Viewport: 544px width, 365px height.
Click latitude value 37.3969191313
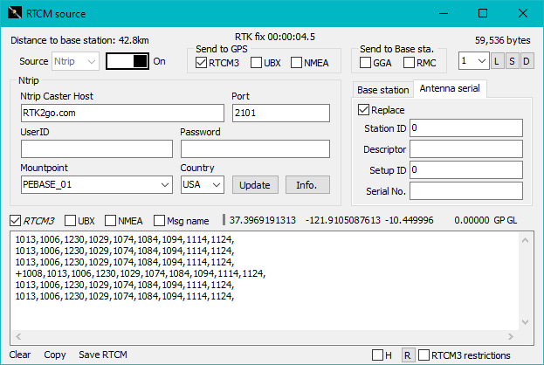(x=263, y=220)
